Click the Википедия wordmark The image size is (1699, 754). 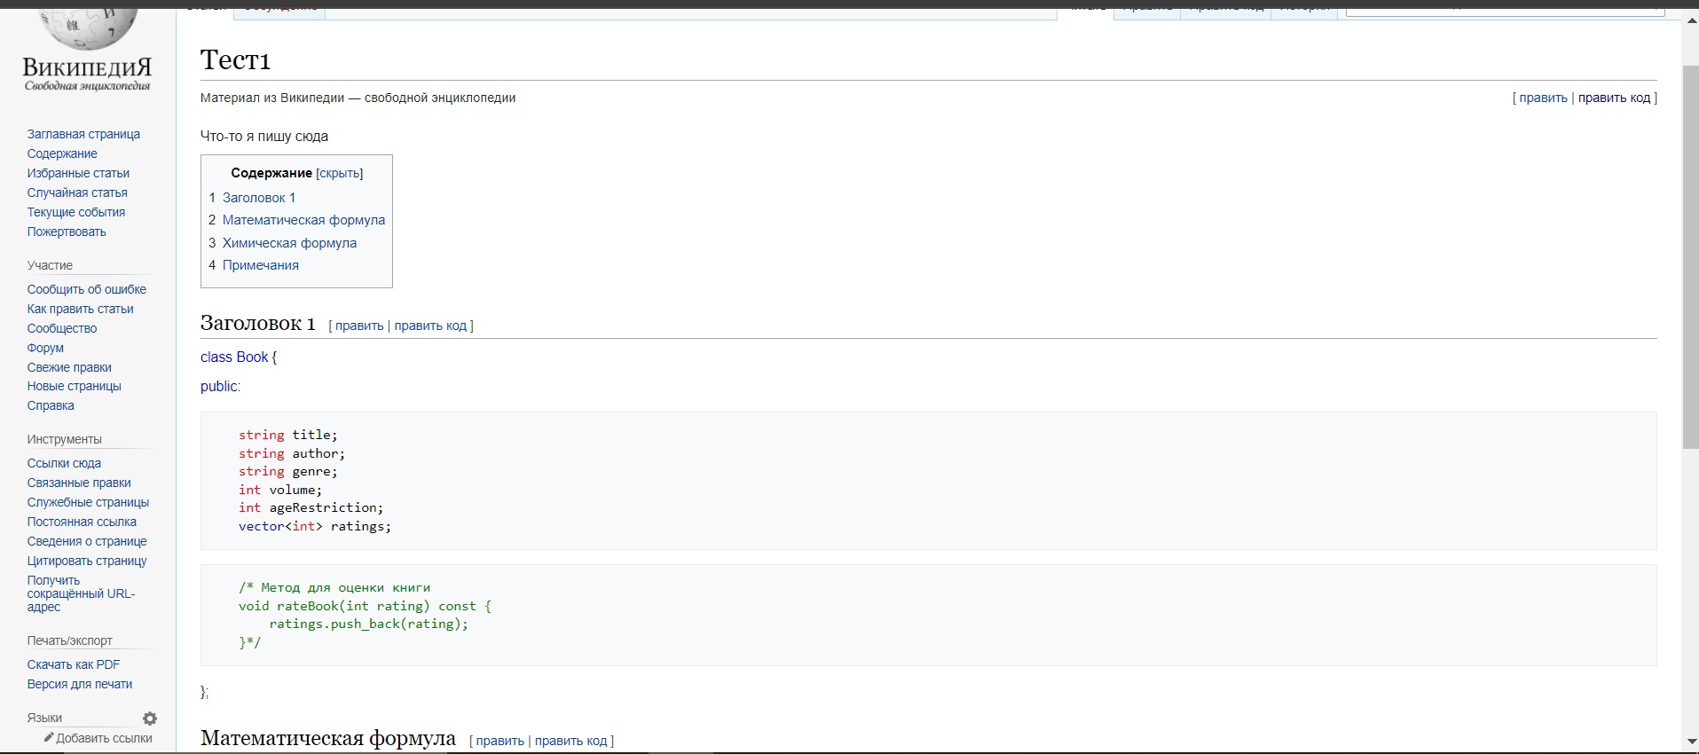tap(87, 68)
